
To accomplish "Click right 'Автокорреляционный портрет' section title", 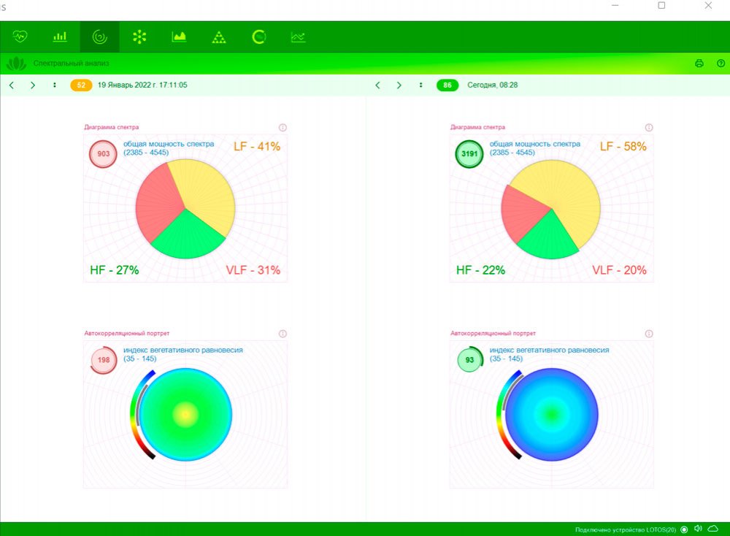I will [493, 334].
